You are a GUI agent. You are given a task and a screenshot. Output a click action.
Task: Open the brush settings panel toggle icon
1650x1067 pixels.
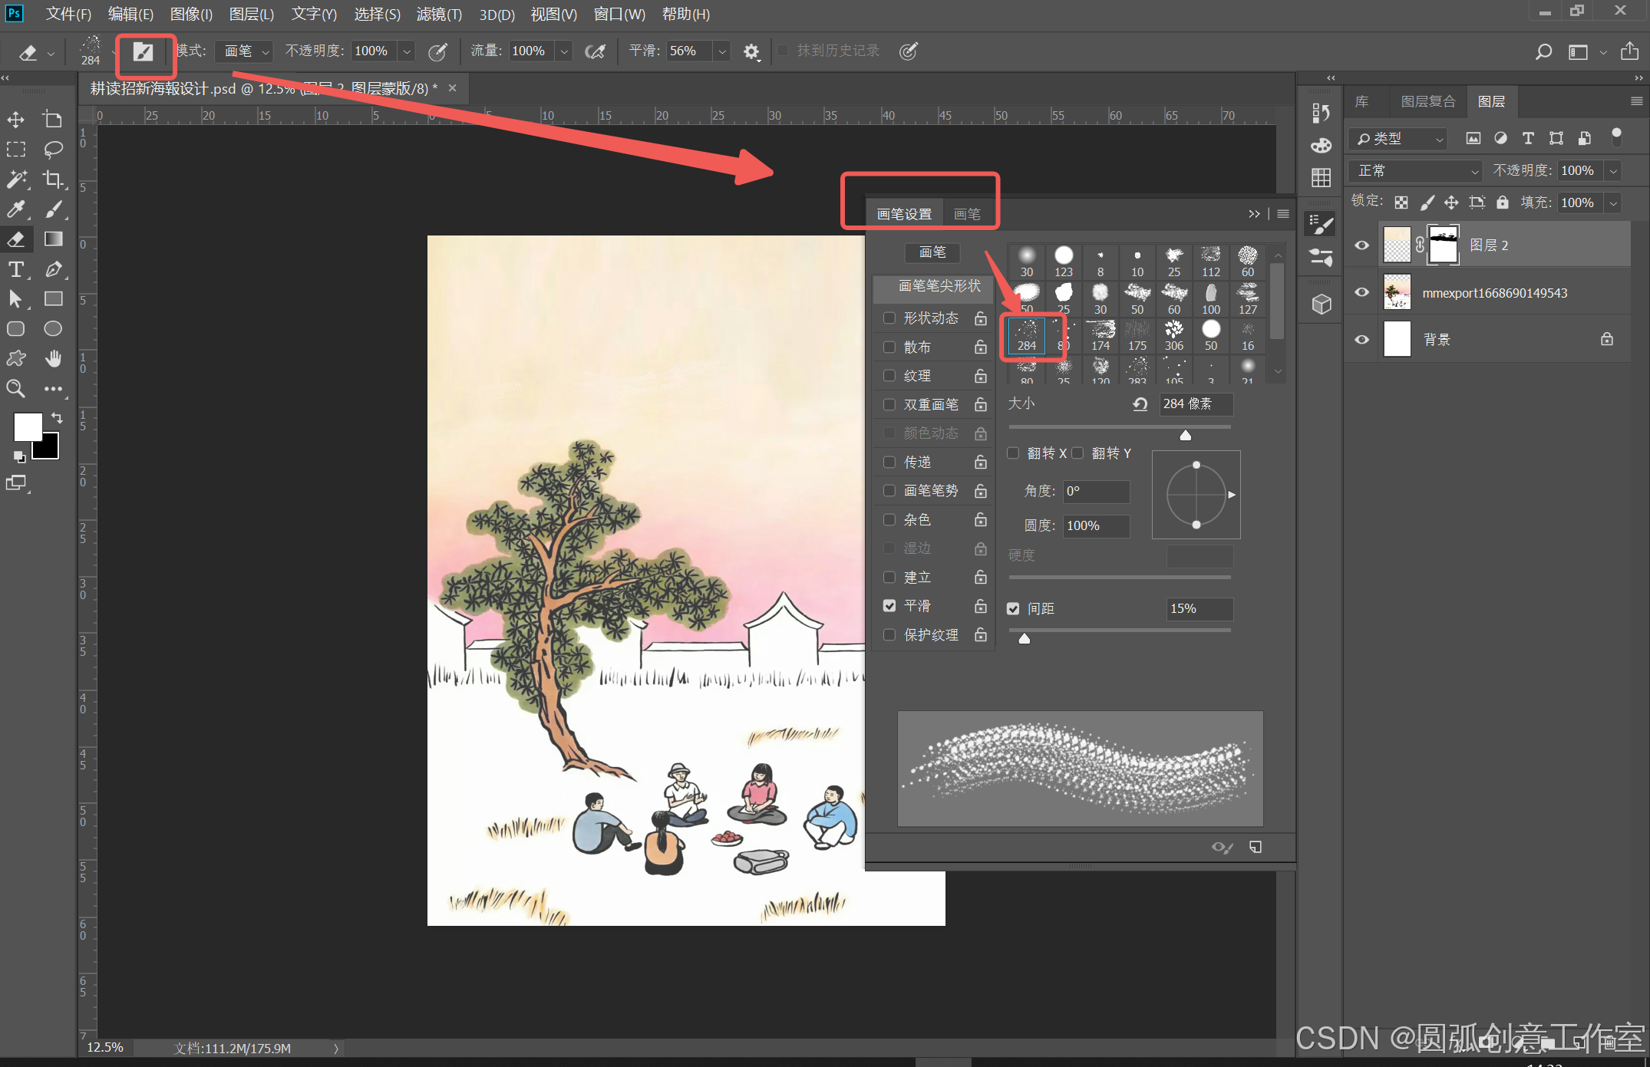[x=144, y=51]
